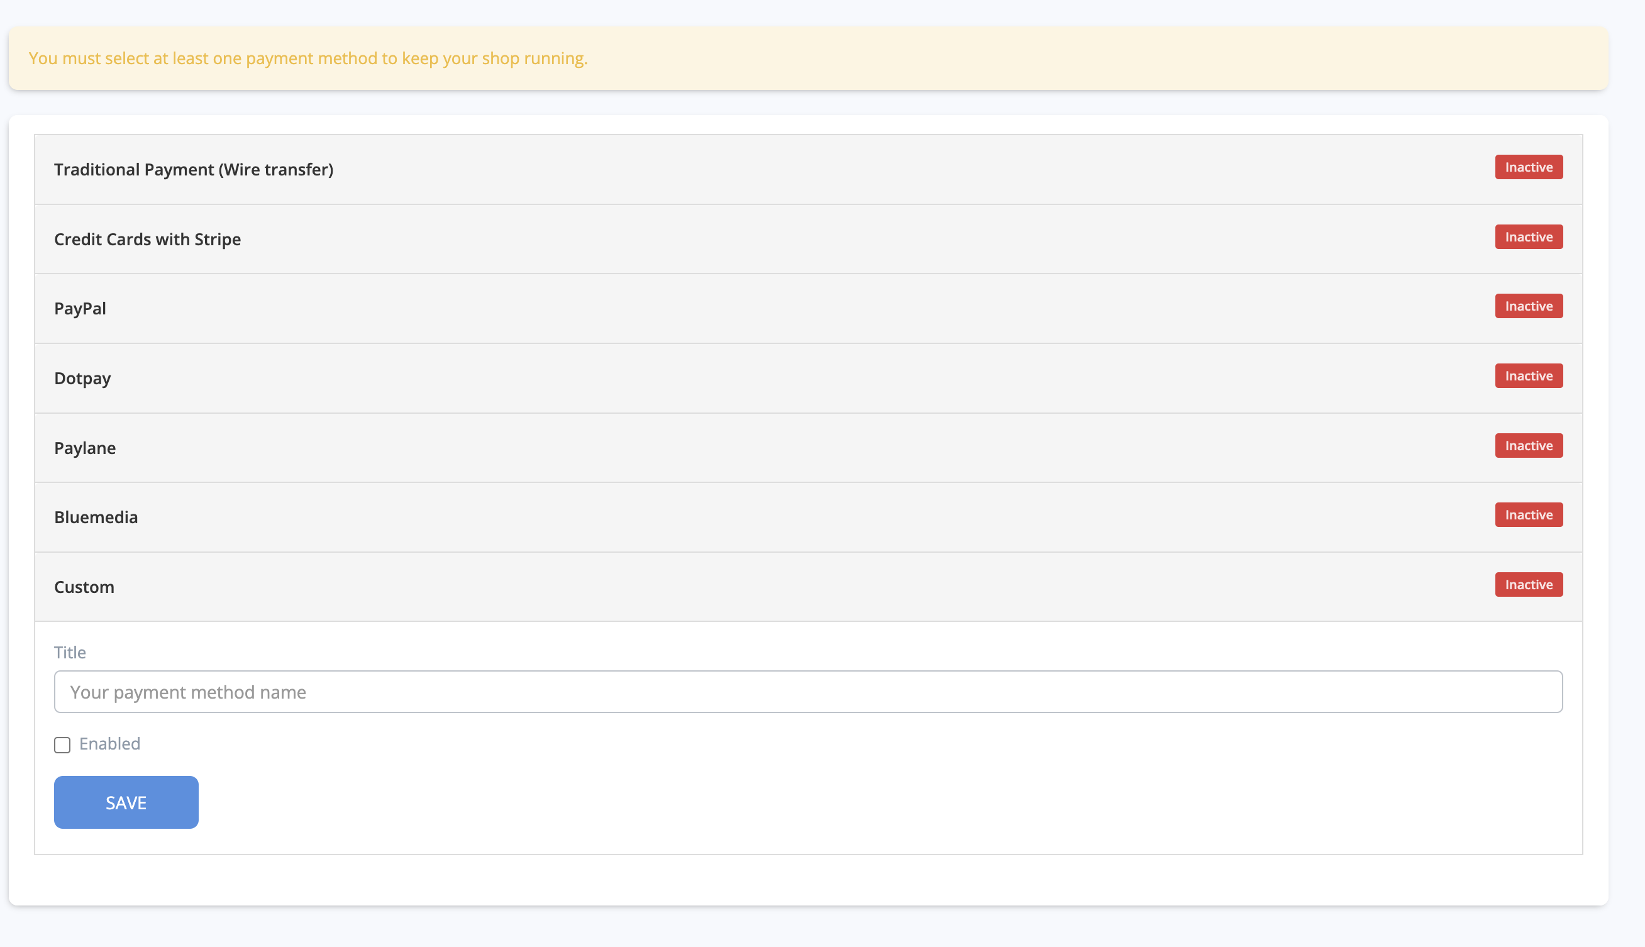Expand the Bluemedia payment section
This screenshot has height=947, width=1645.
tap(96, 517)
